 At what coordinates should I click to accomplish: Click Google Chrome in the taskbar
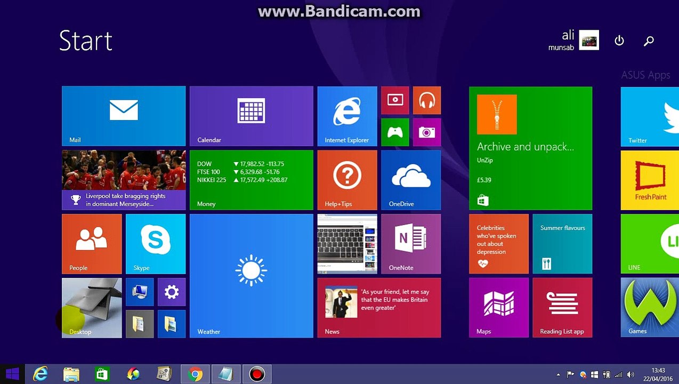(x=195, y=374)
